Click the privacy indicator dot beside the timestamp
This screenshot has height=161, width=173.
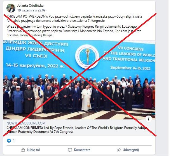click(47, 10)
